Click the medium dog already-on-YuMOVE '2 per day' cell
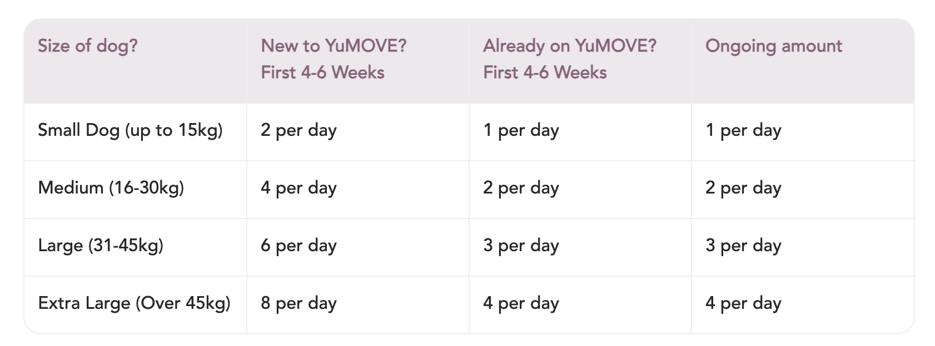The width and height of the screenshot is (935, 346). tap(521, 188)
